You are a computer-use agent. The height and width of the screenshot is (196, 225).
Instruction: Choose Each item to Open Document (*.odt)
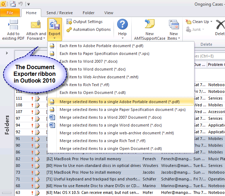coord(121,93)
